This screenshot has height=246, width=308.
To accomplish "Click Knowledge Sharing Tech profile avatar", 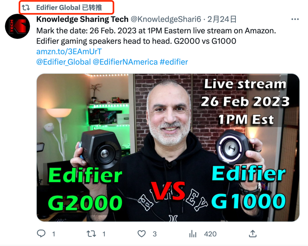I will click(x=17, y=26).
